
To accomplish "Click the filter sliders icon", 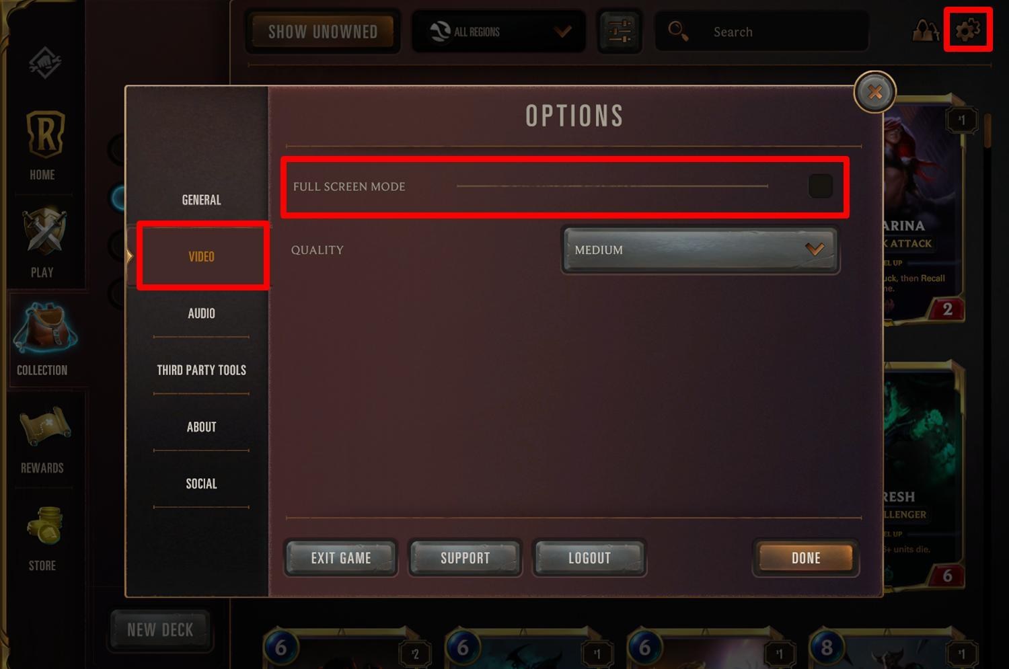I will pyautogui.click(x=620, y=31).
